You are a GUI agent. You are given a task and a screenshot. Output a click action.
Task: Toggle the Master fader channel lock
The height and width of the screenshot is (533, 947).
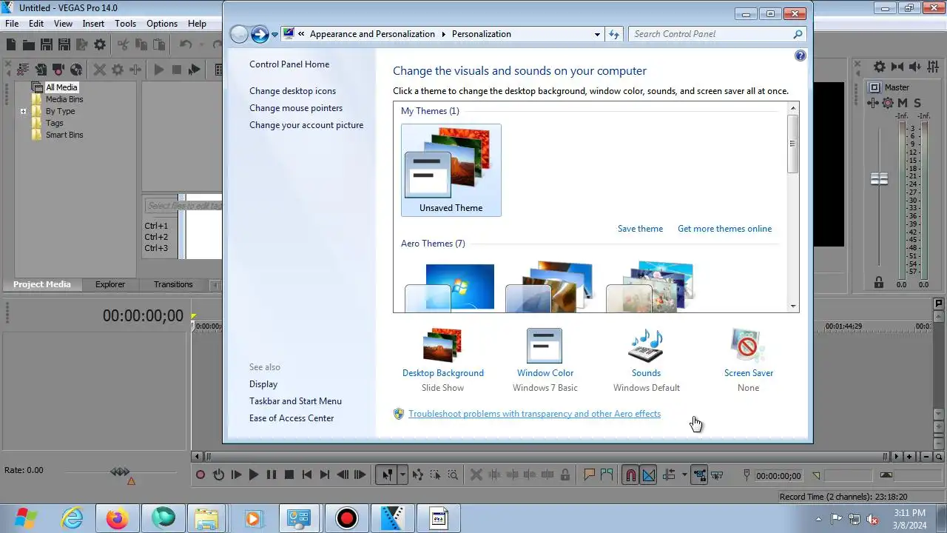pos(879,283)
